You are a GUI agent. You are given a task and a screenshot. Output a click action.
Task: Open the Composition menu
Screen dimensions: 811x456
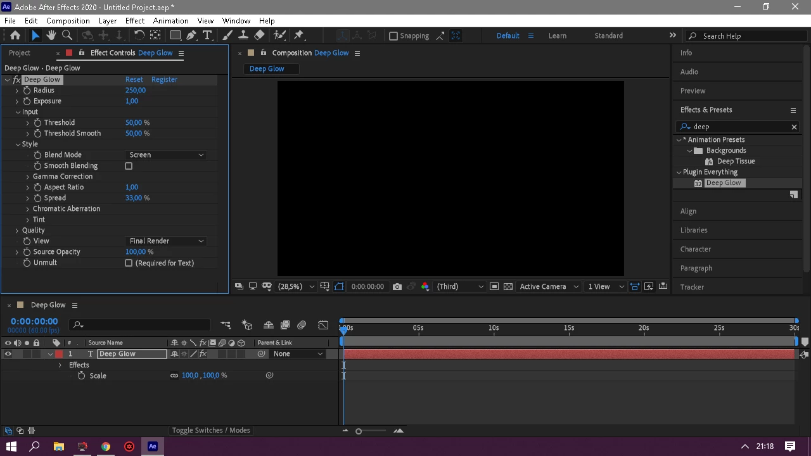point(68,21)
